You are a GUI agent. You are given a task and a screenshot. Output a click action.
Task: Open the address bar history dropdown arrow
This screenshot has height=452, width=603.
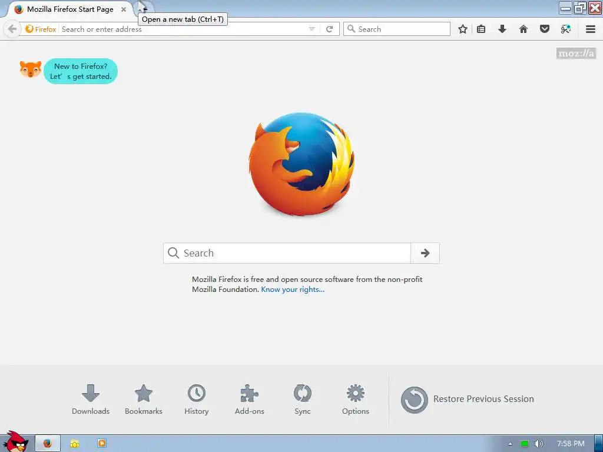point(312,29)
